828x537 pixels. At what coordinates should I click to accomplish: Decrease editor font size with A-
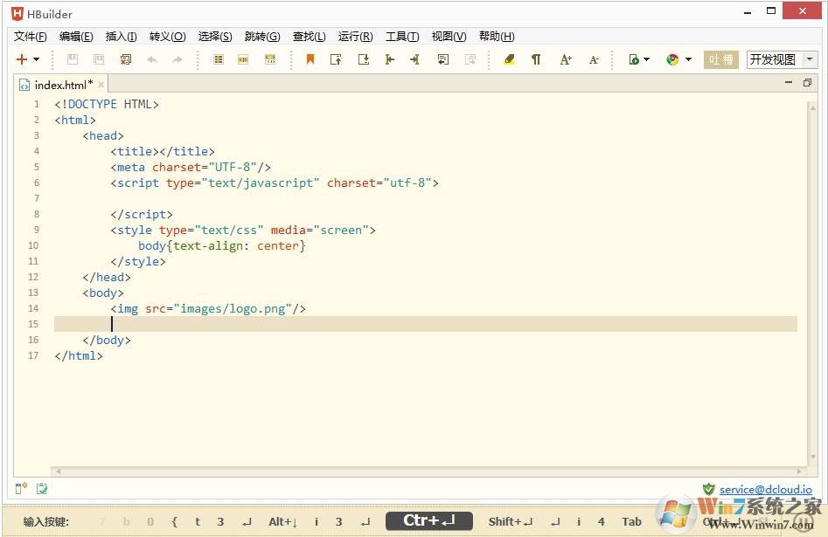(594, 59)
